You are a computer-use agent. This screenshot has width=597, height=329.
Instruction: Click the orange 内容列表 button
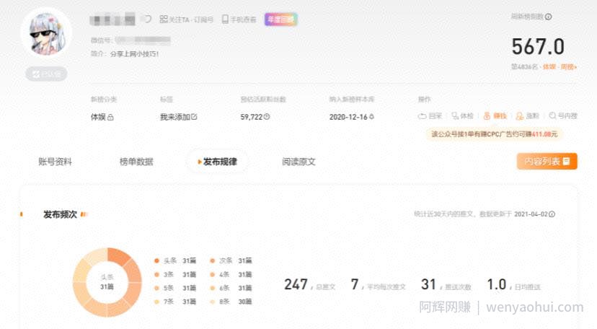[547, 162]
